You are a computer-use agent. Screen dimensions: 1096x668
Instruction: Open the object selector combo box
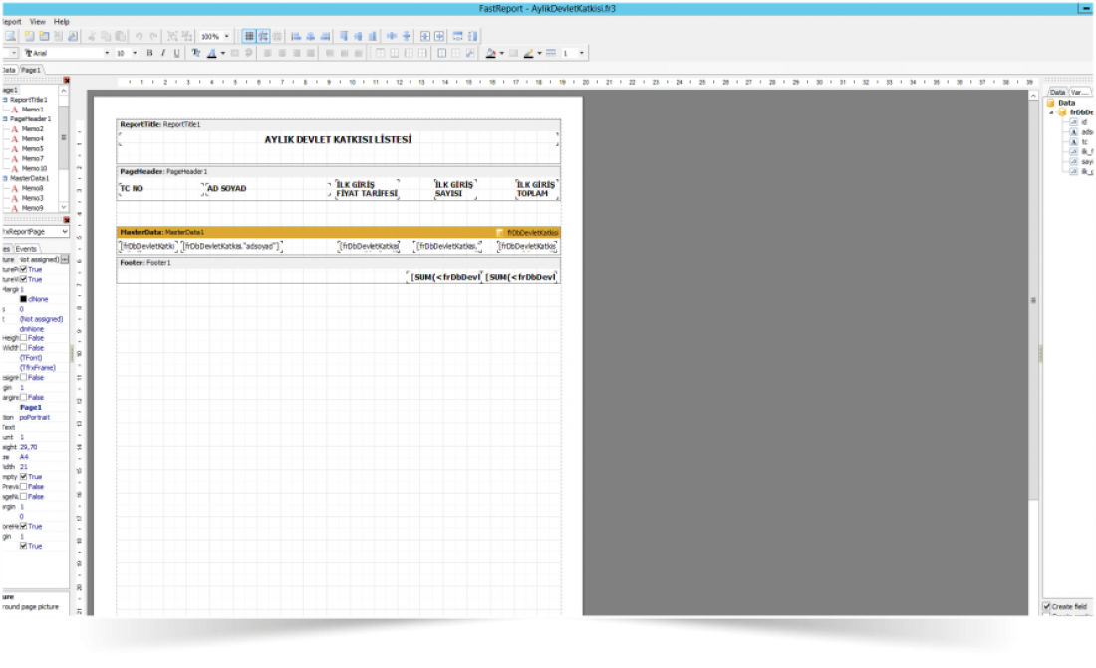click(x=36, y=231)
